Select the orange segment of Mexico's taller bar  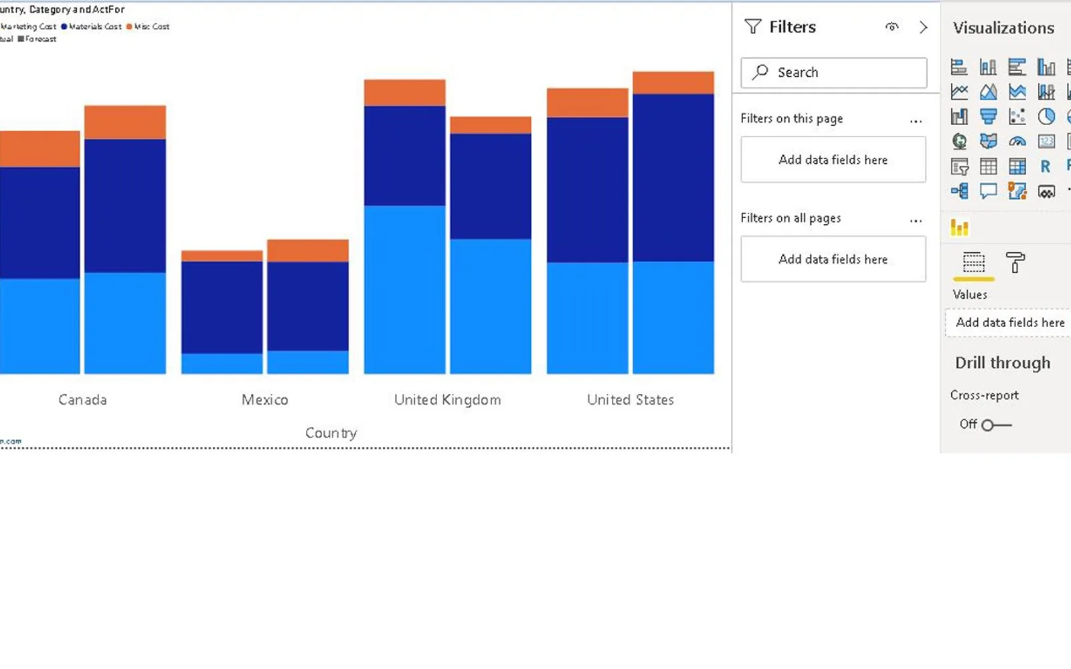click(308, 250)
